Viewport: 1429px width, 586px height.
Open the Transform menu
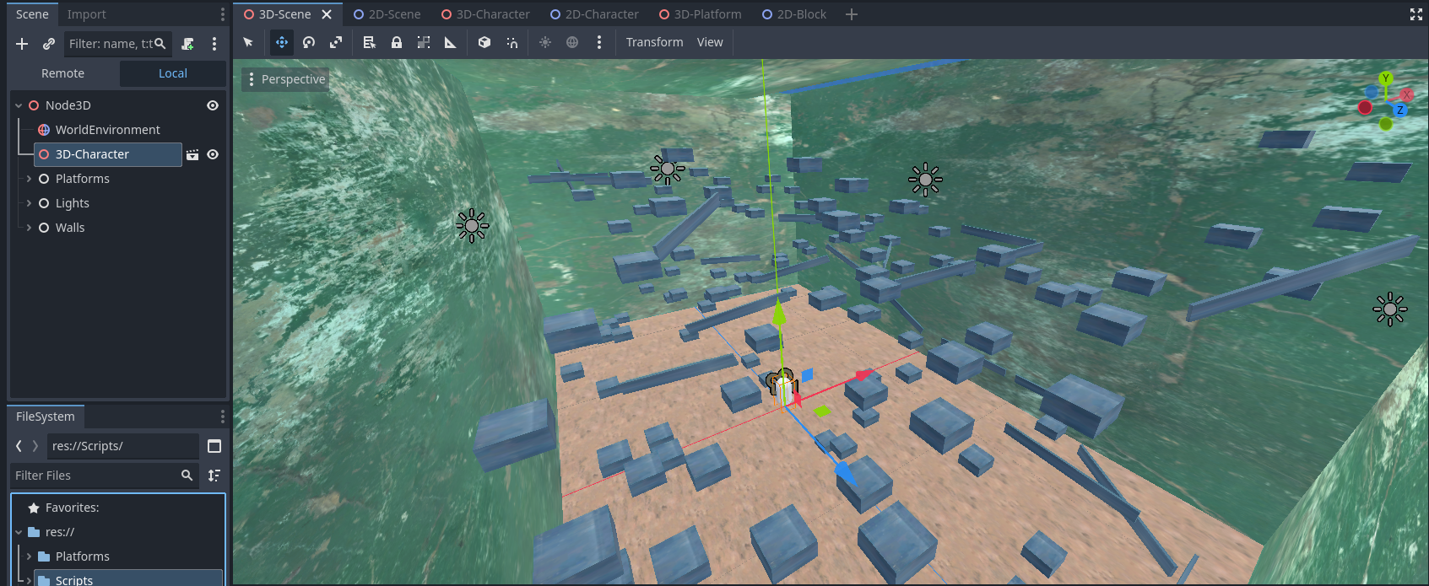click(x=654, y=42)
